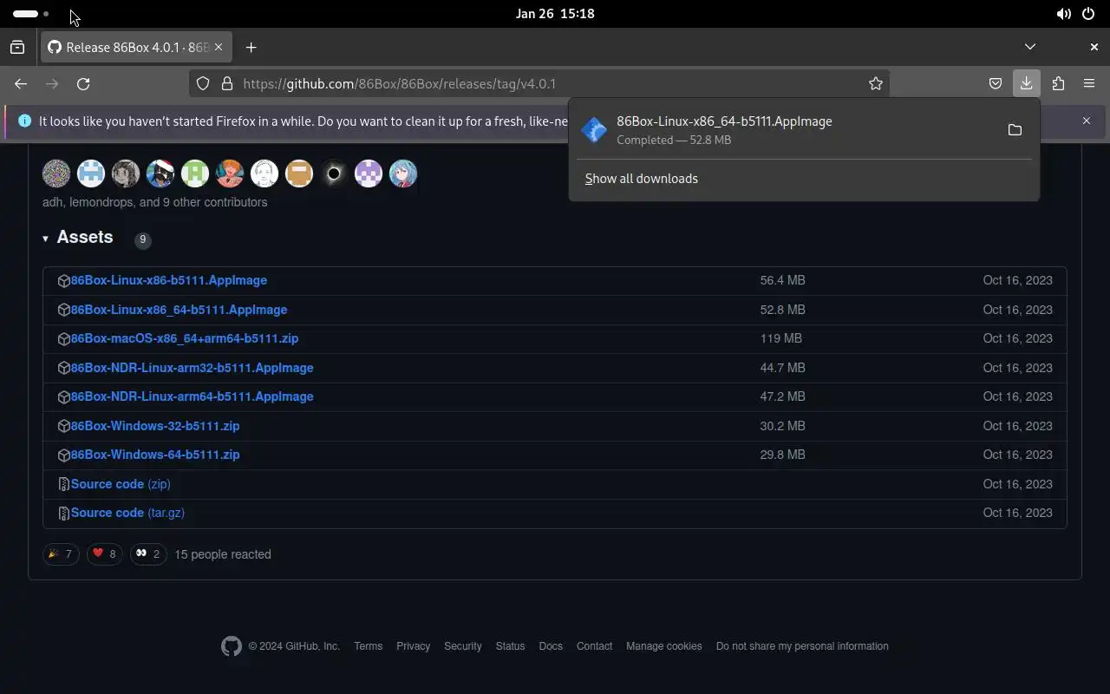
Task: Click the GNOME Activities workspace indicator
Action: pos(32,14)
